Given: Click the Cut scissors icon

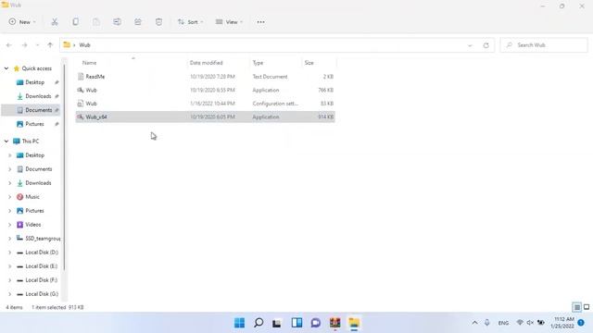Looking at the screenshot, I should (55, 22).
